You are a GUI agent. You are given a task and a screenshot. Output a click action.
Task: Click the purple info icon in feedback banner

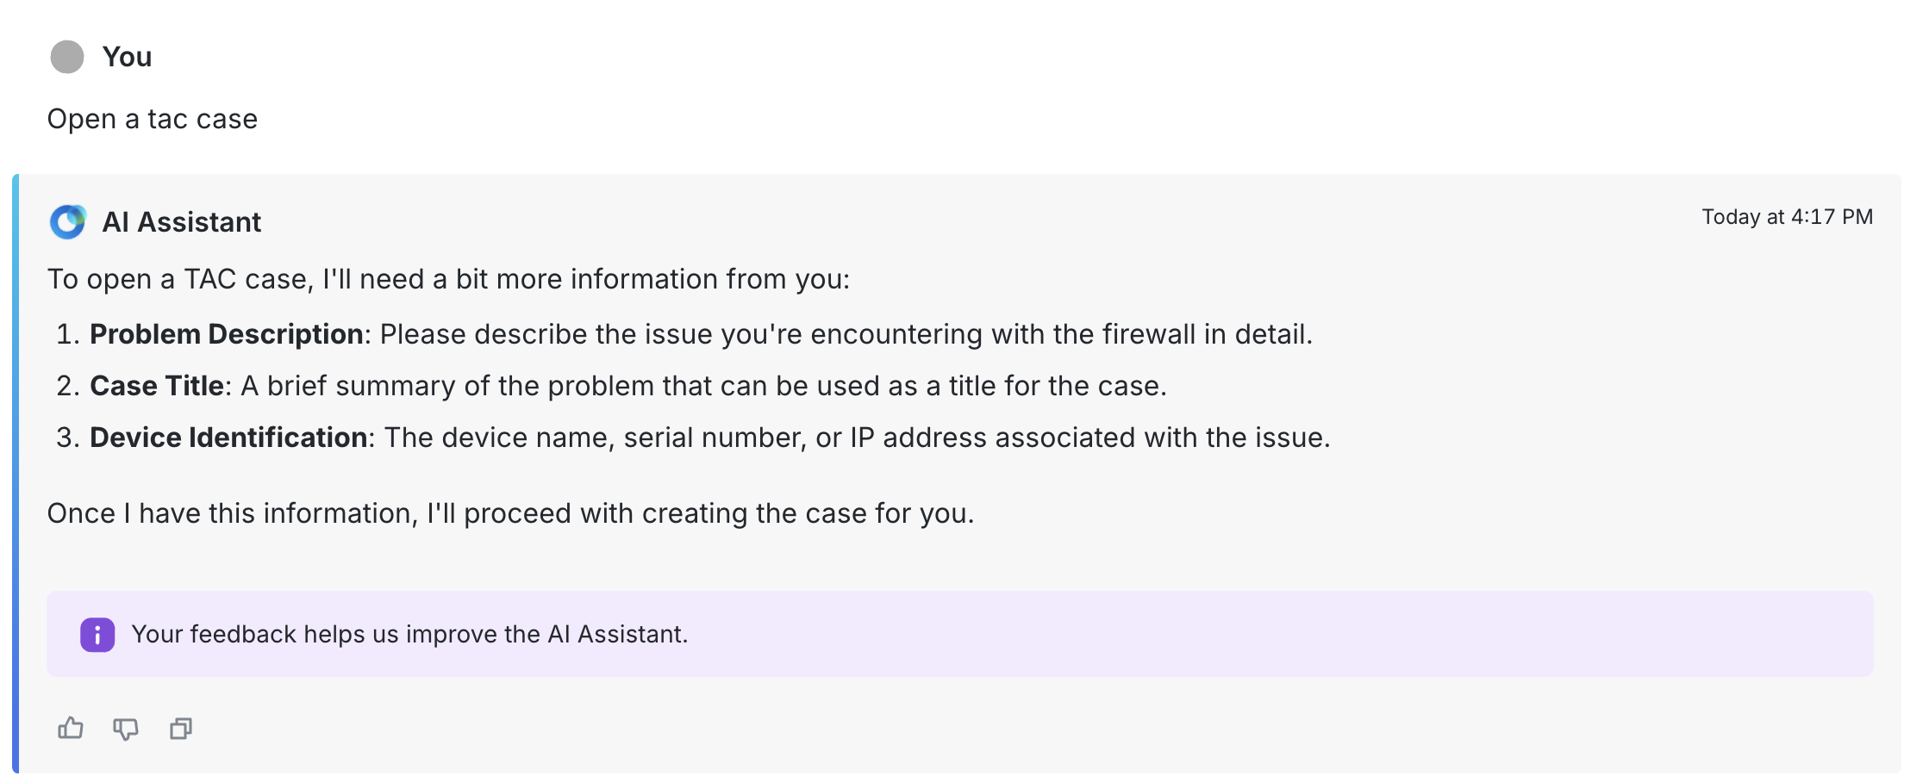97,636
